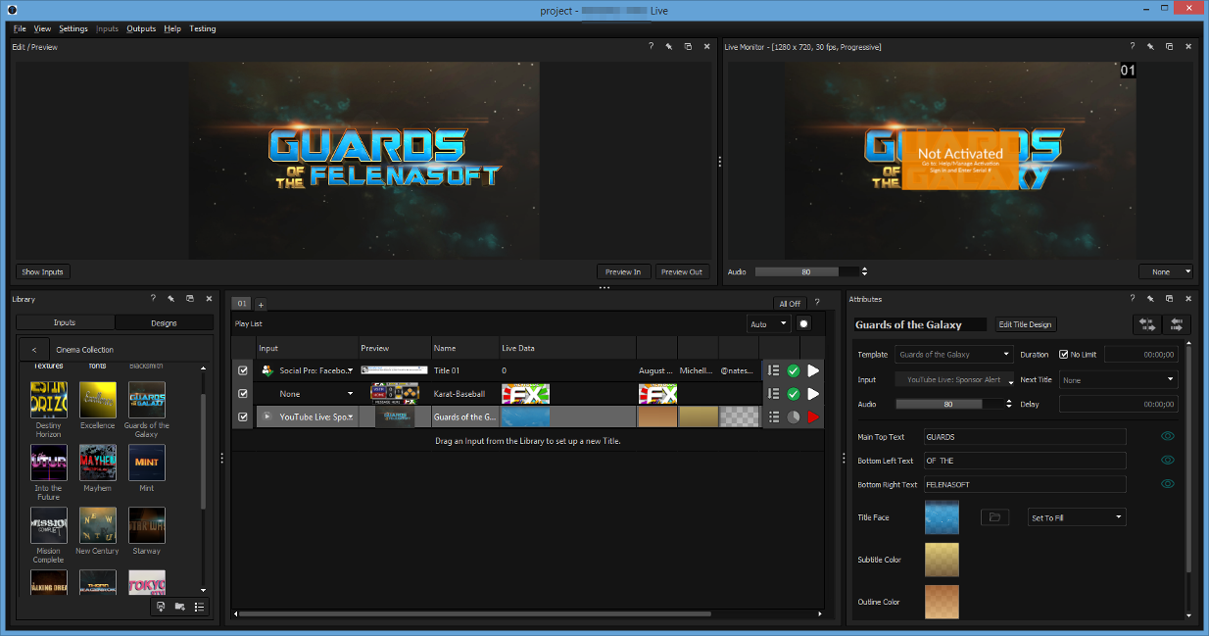
Task: Click the Preview Out button
Action: [x=682, y=272]
